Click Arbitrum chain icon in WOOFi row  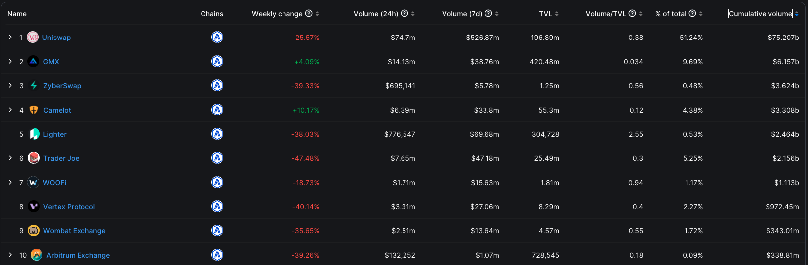pyautogui.click(x=217, y=182)
